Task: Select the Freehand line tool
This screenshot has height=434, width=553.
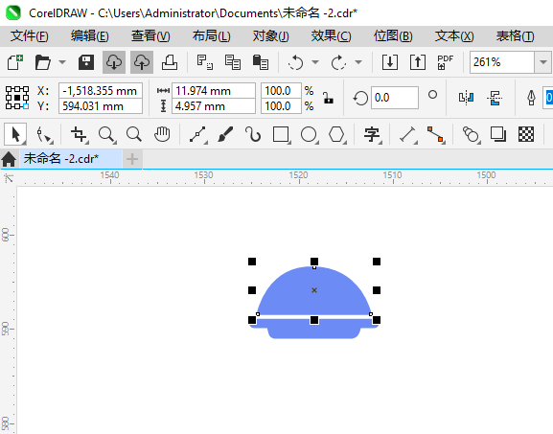Action: tap(197, 134)
